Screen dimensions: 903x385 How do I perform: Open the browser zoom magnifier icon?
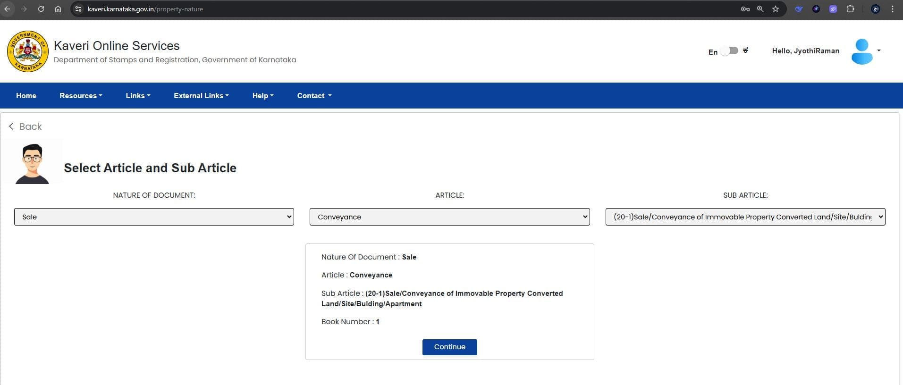point(760,9)
